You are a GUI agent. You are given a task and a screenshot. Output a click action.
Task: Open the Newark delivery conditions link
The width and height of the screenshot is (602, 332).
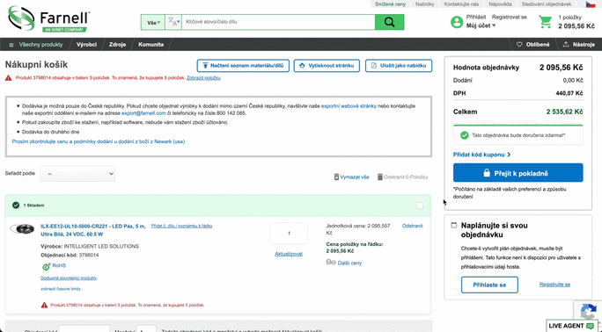pyautogui.click(x=99, y=141)
